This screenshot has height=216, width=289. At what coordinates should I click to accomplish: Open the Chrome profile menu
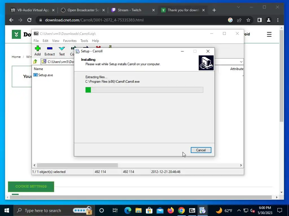coord(269,20)
